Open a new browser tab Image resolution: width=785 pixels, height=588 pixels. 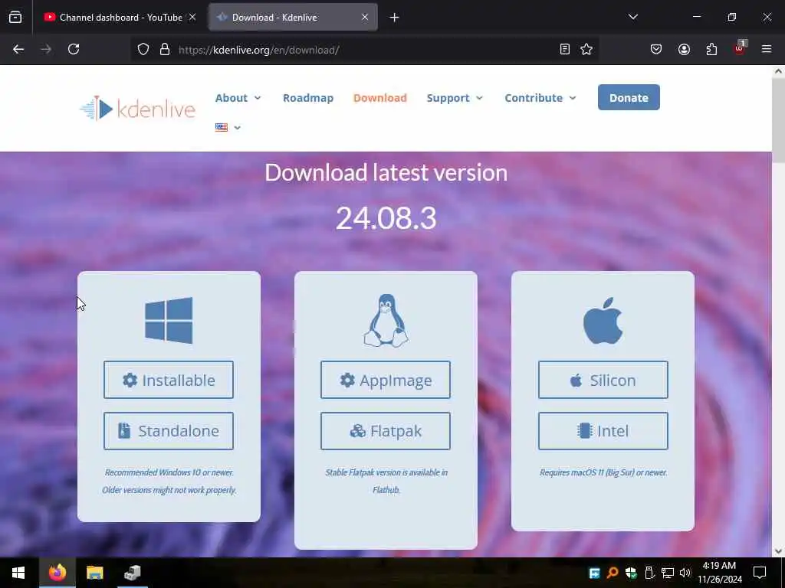coord(395,18)
